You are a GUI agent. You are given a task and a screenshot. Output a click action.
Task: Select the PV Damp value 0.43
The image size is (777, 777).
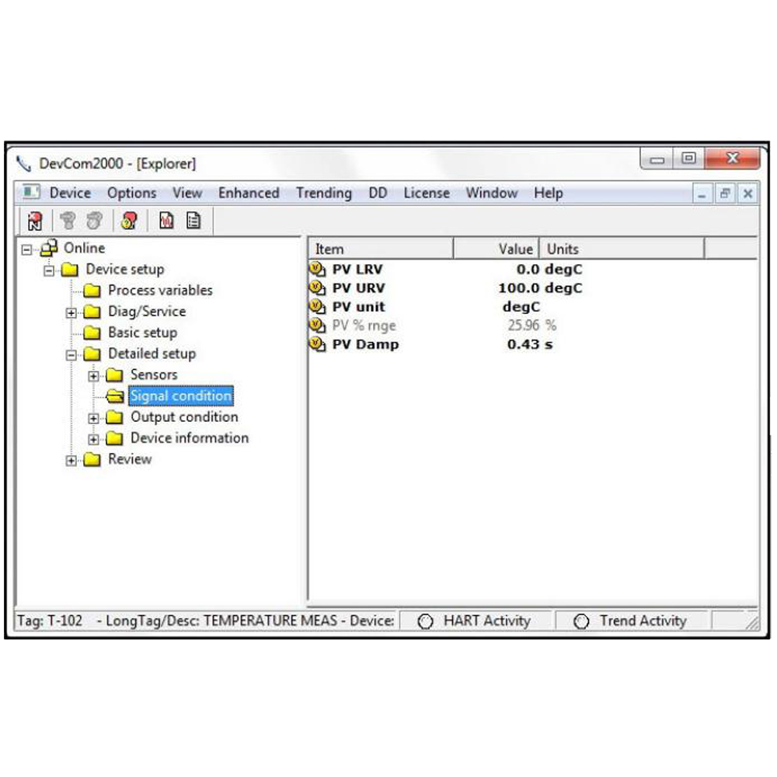click(523, 344)
